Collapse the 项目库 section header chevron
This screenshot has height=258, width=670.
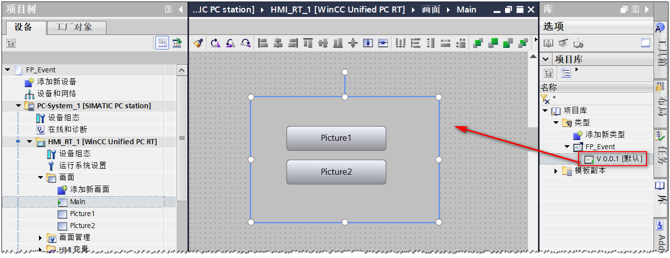pos(546,59)
